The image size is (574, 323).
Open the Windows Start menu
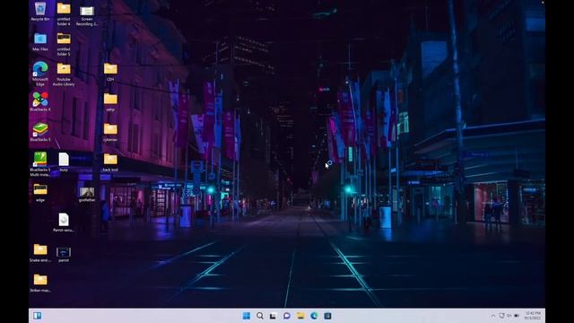(247, 316)
